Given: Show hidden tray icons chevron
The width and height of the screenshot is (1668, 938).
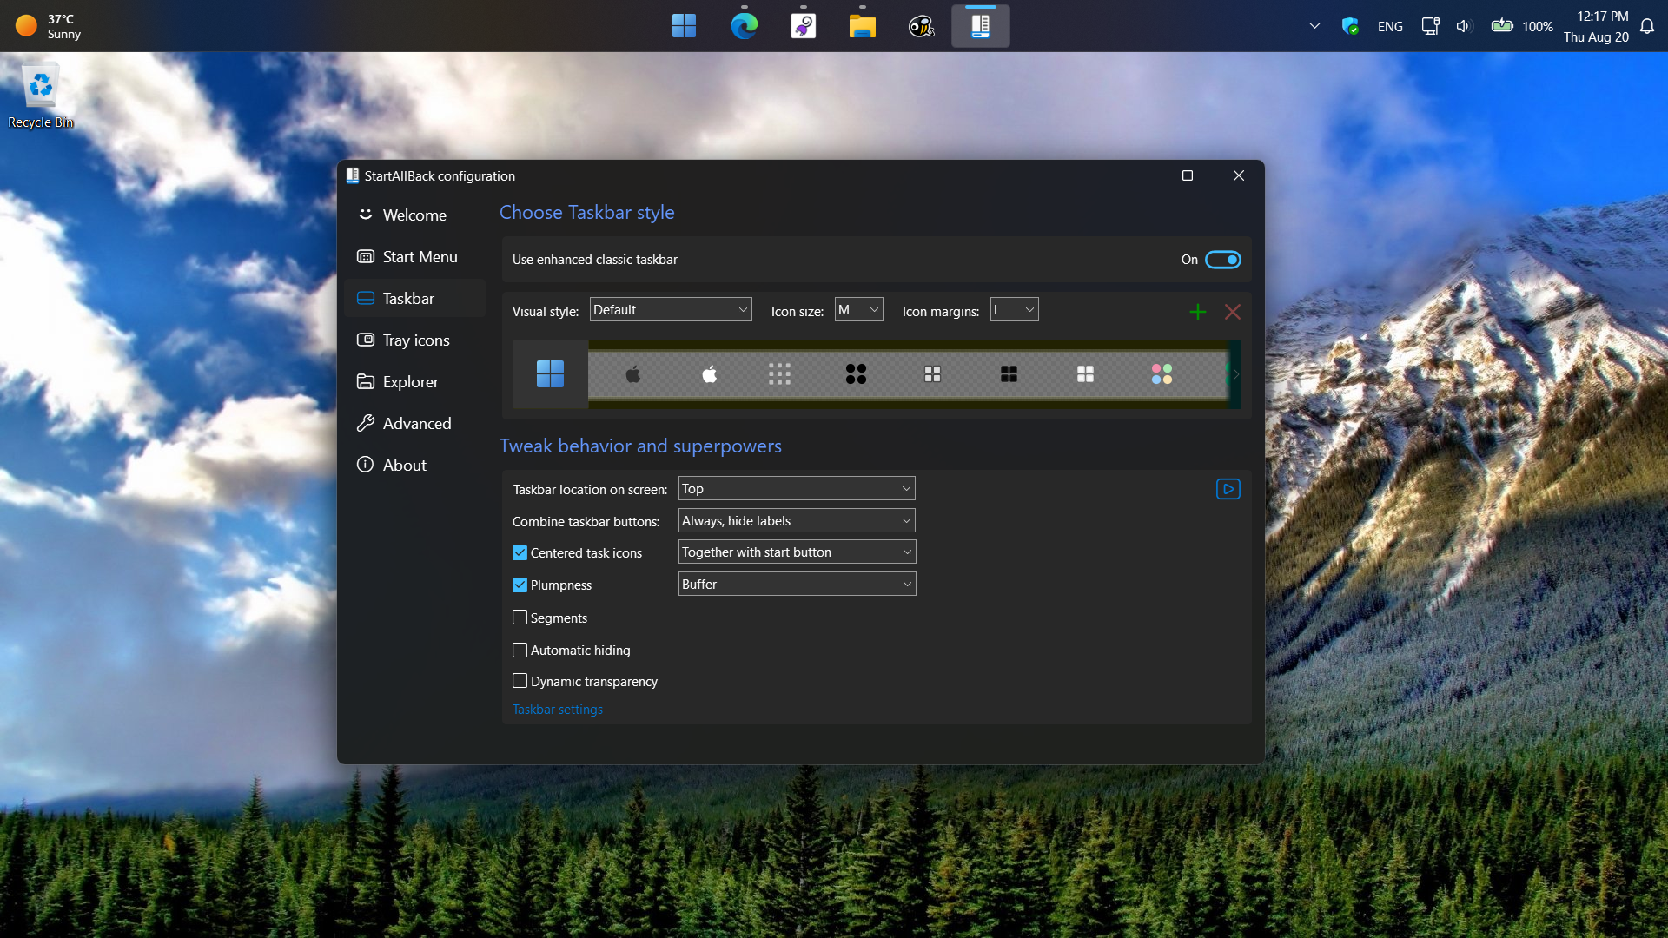Looking at the screenshot, I should click(x=1314, y=26).
